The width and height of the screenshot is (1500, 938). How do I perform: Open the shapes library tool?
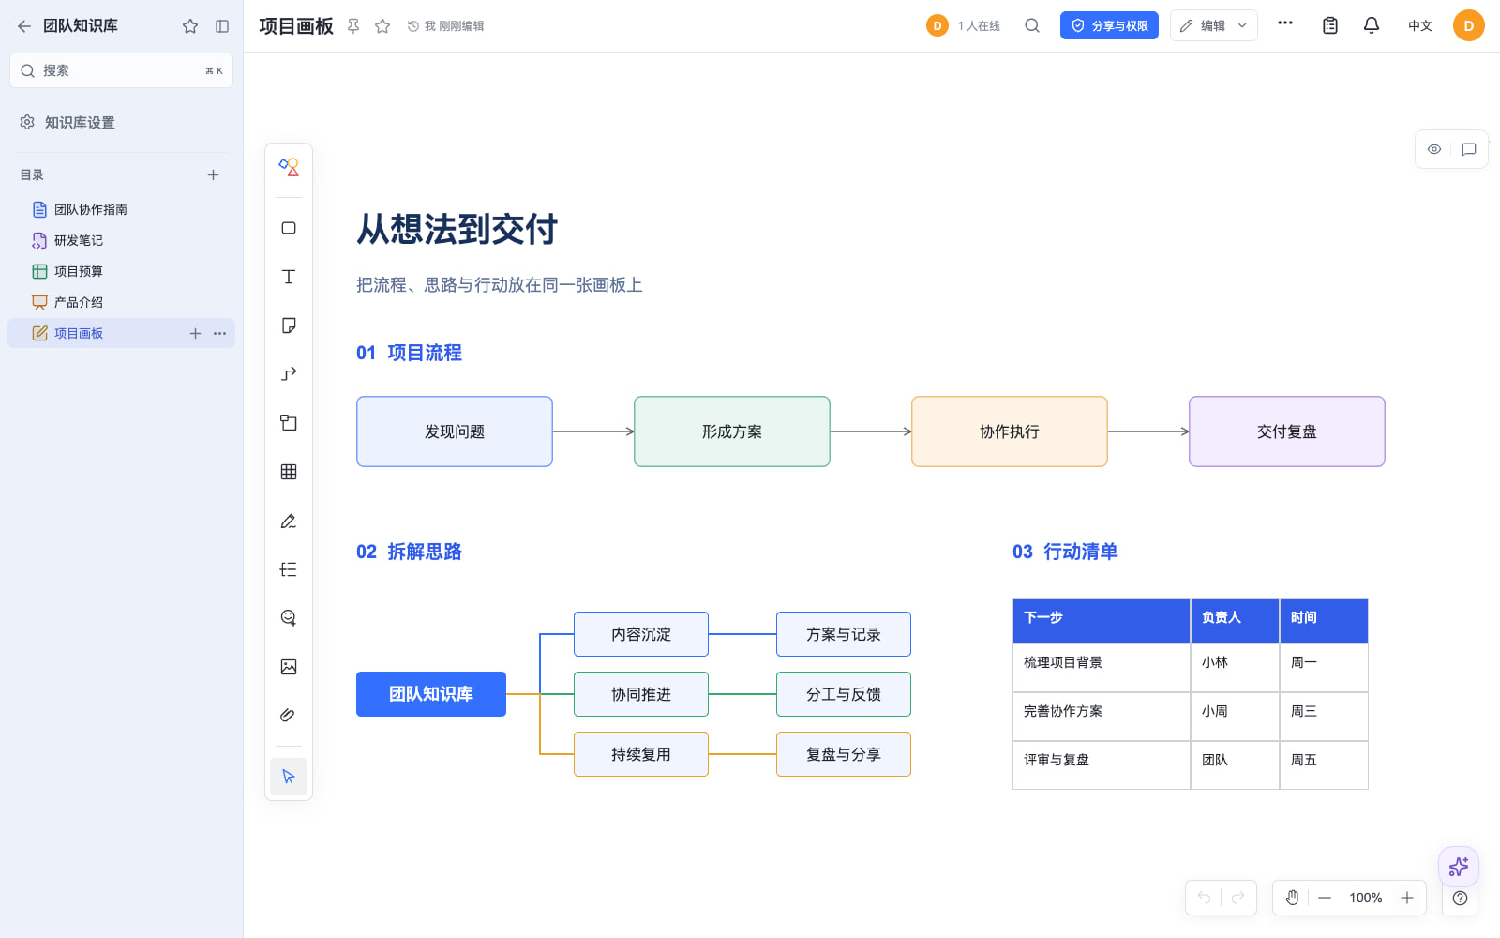pyautogui.click(x=289, y=168)
